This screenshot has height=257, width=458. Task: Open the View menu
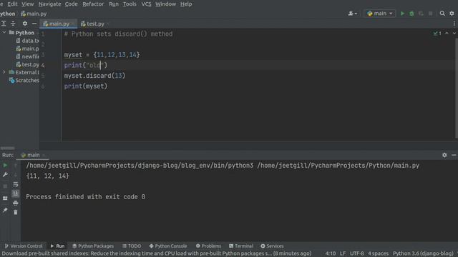pyautogui.click(x=28, y=4)
